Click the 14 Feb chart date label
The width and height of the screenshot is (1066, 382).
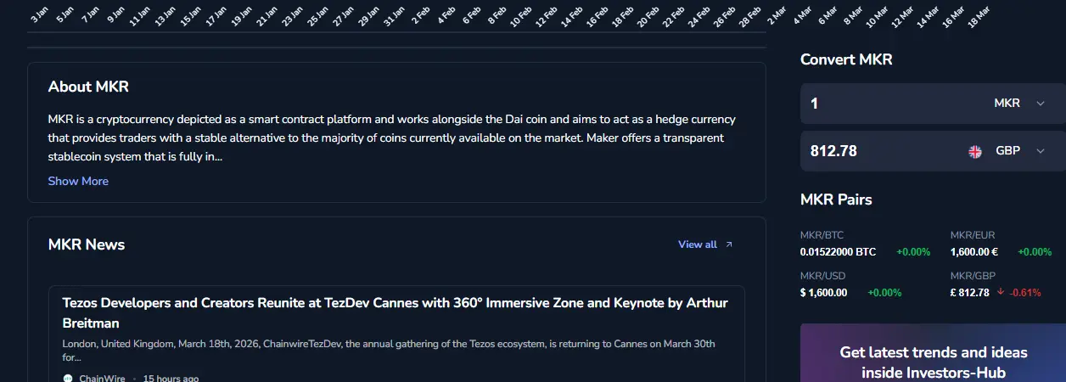[572, 14]
